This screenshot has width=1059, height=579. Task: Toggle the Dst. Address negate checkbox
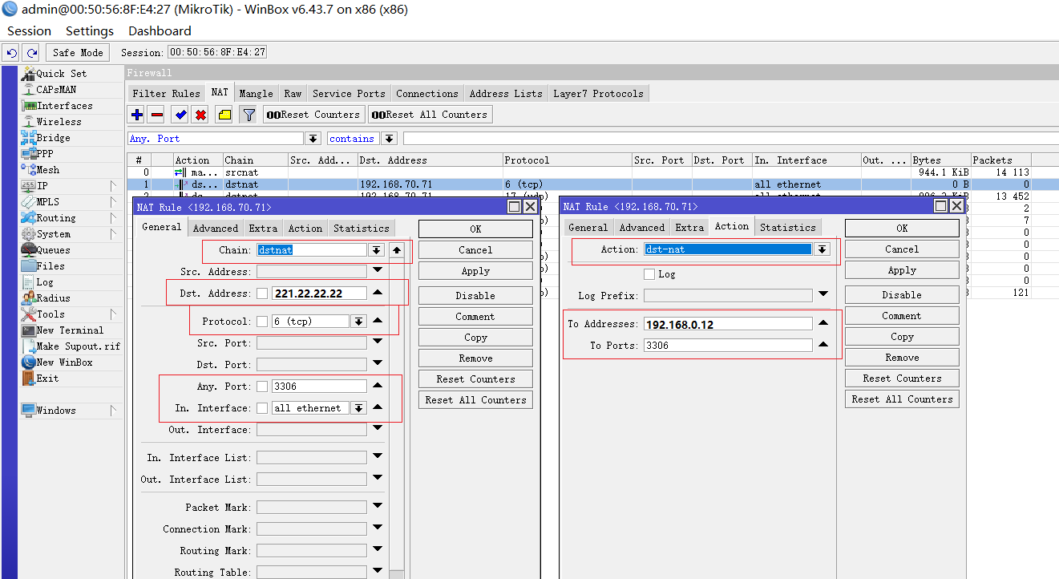point(262,294)
